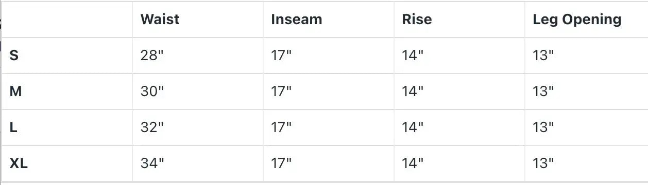
Task: Click the Leg Opening column header
Action: pyautogui.click(x=577, y=20)
